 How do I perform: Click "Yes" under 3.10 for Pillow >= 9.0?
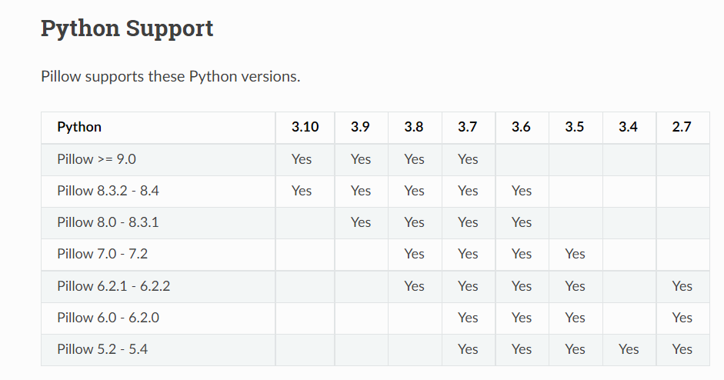click(x=302, y=159)
